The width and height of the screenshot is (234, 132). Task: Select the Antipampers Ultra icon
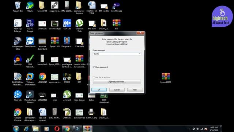point(18,43)
